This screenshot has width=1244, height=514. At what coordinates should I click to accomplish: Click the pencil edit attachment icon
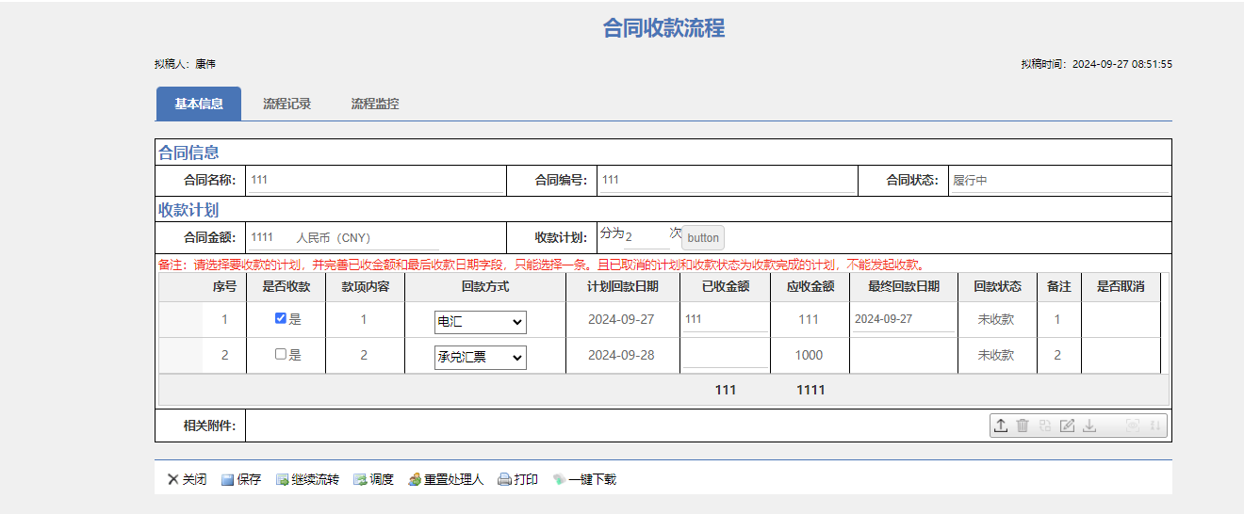point(1067,426)
